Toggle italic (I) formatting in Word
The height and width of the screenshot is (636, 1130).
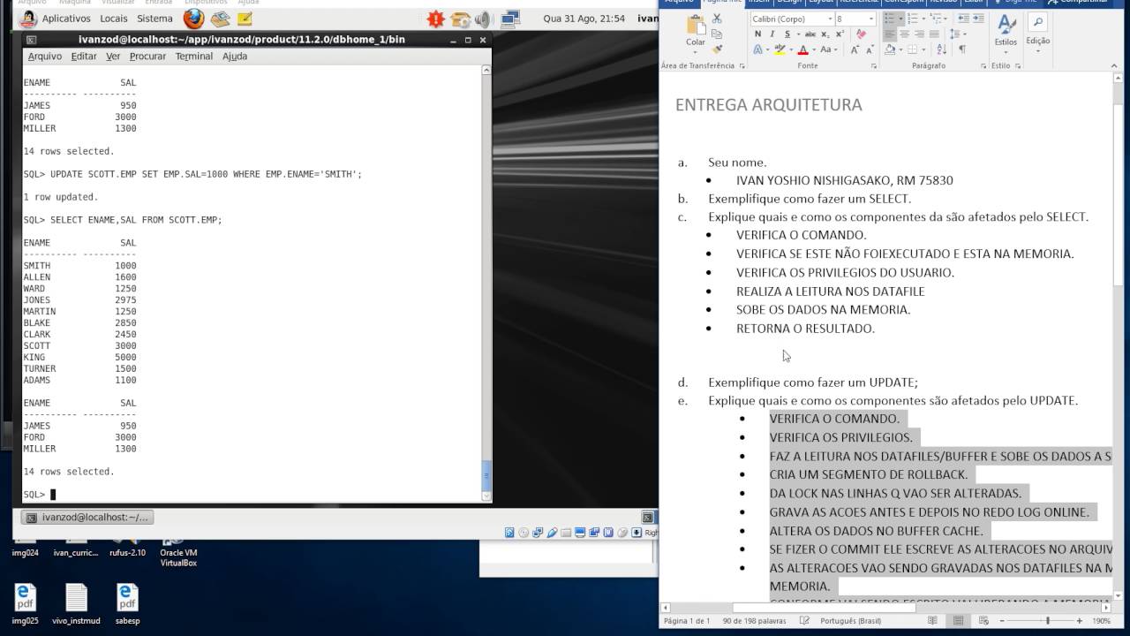pyautogui.click(x=772, y=34)
